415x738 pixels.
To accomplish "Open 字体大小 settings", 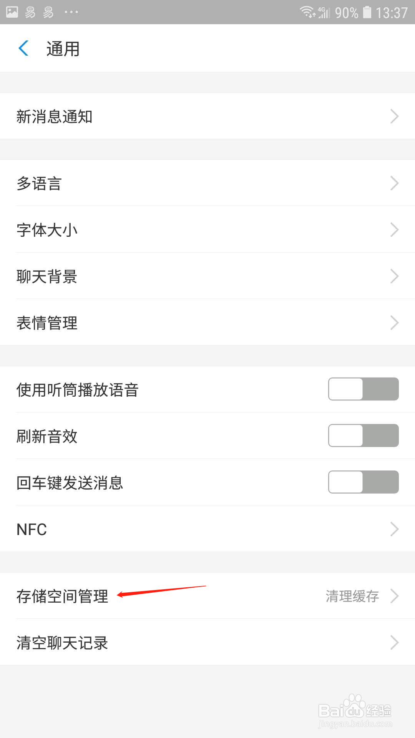I will pyautogui.click(x=207, y=229).
